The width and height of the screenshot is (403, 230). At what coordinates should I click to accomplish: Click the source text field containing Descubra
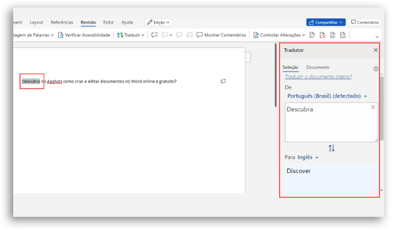pos(331,122)
